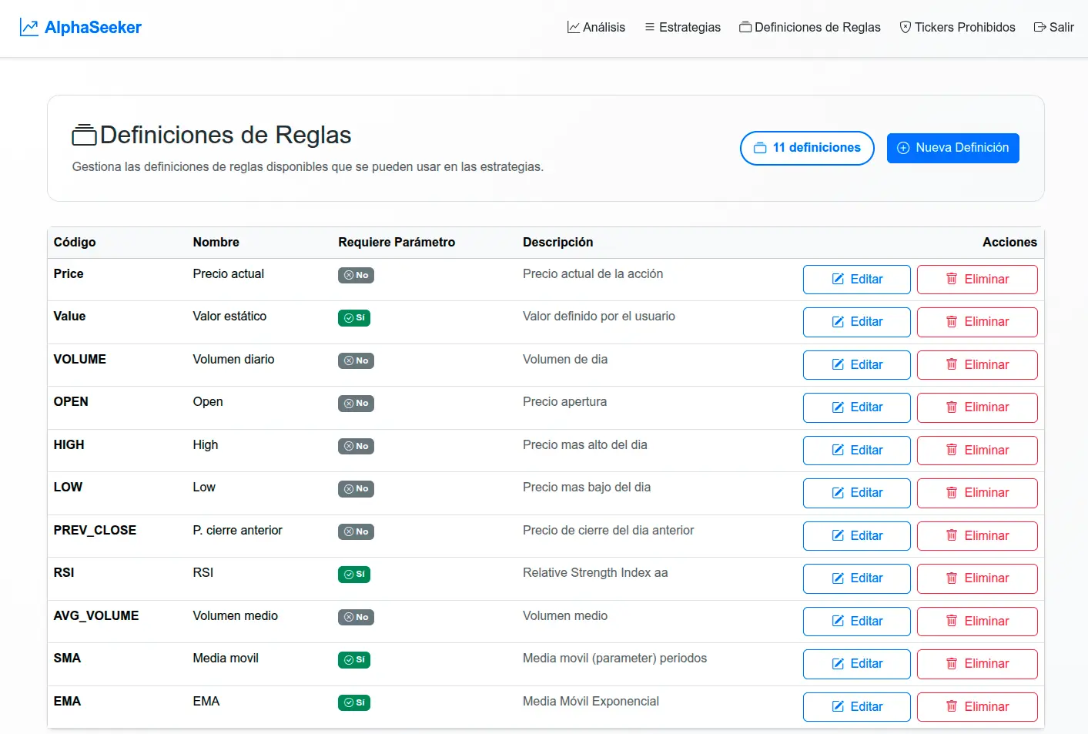Edit the HIGH definition row
Viewport: 1088px width, 734px height.
pos(857,451)
